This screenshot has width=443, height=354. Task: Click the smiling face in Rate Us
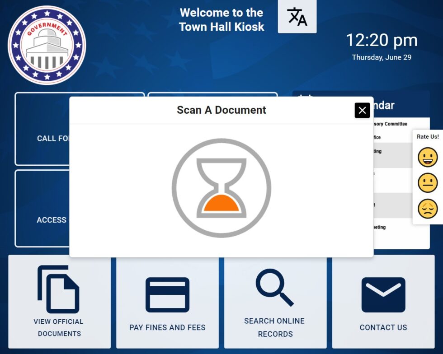point(426,157)
